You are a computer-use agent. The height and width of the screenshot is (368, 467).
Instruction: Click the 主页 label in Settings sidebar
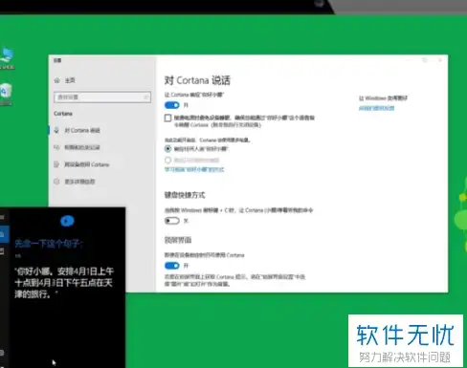coord(70,80)
